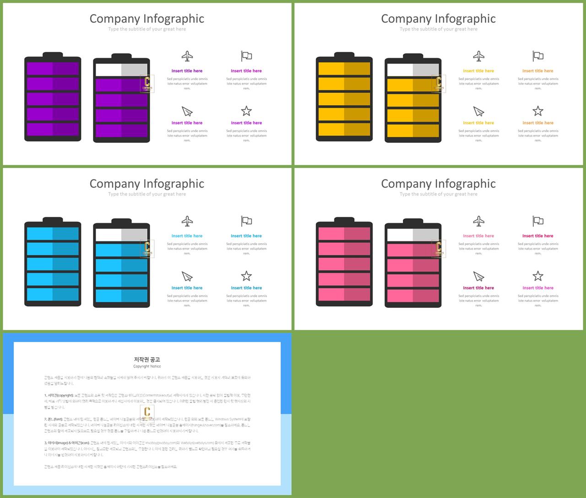The height and width of the screenshot is (498, 586).
Task: Select 'Insert title here' under pink slide flag
Action: click(x=538, y=236)
